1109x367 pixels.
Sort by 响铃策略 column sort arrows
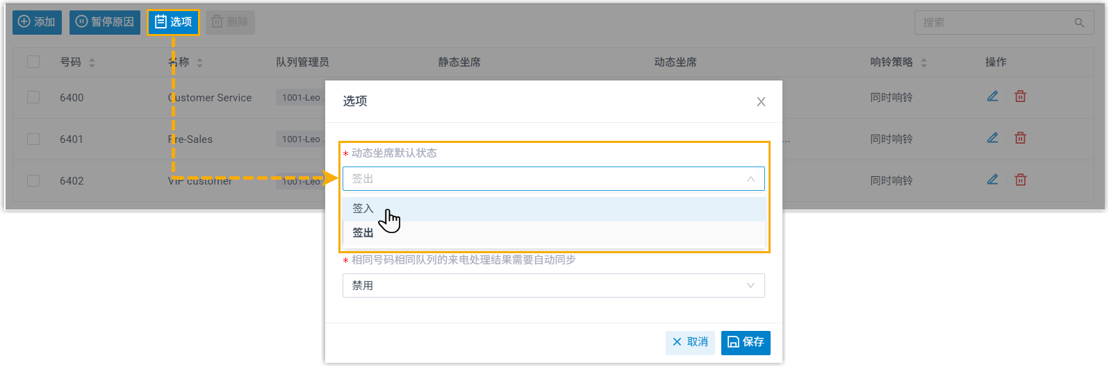tap(923, 62)
